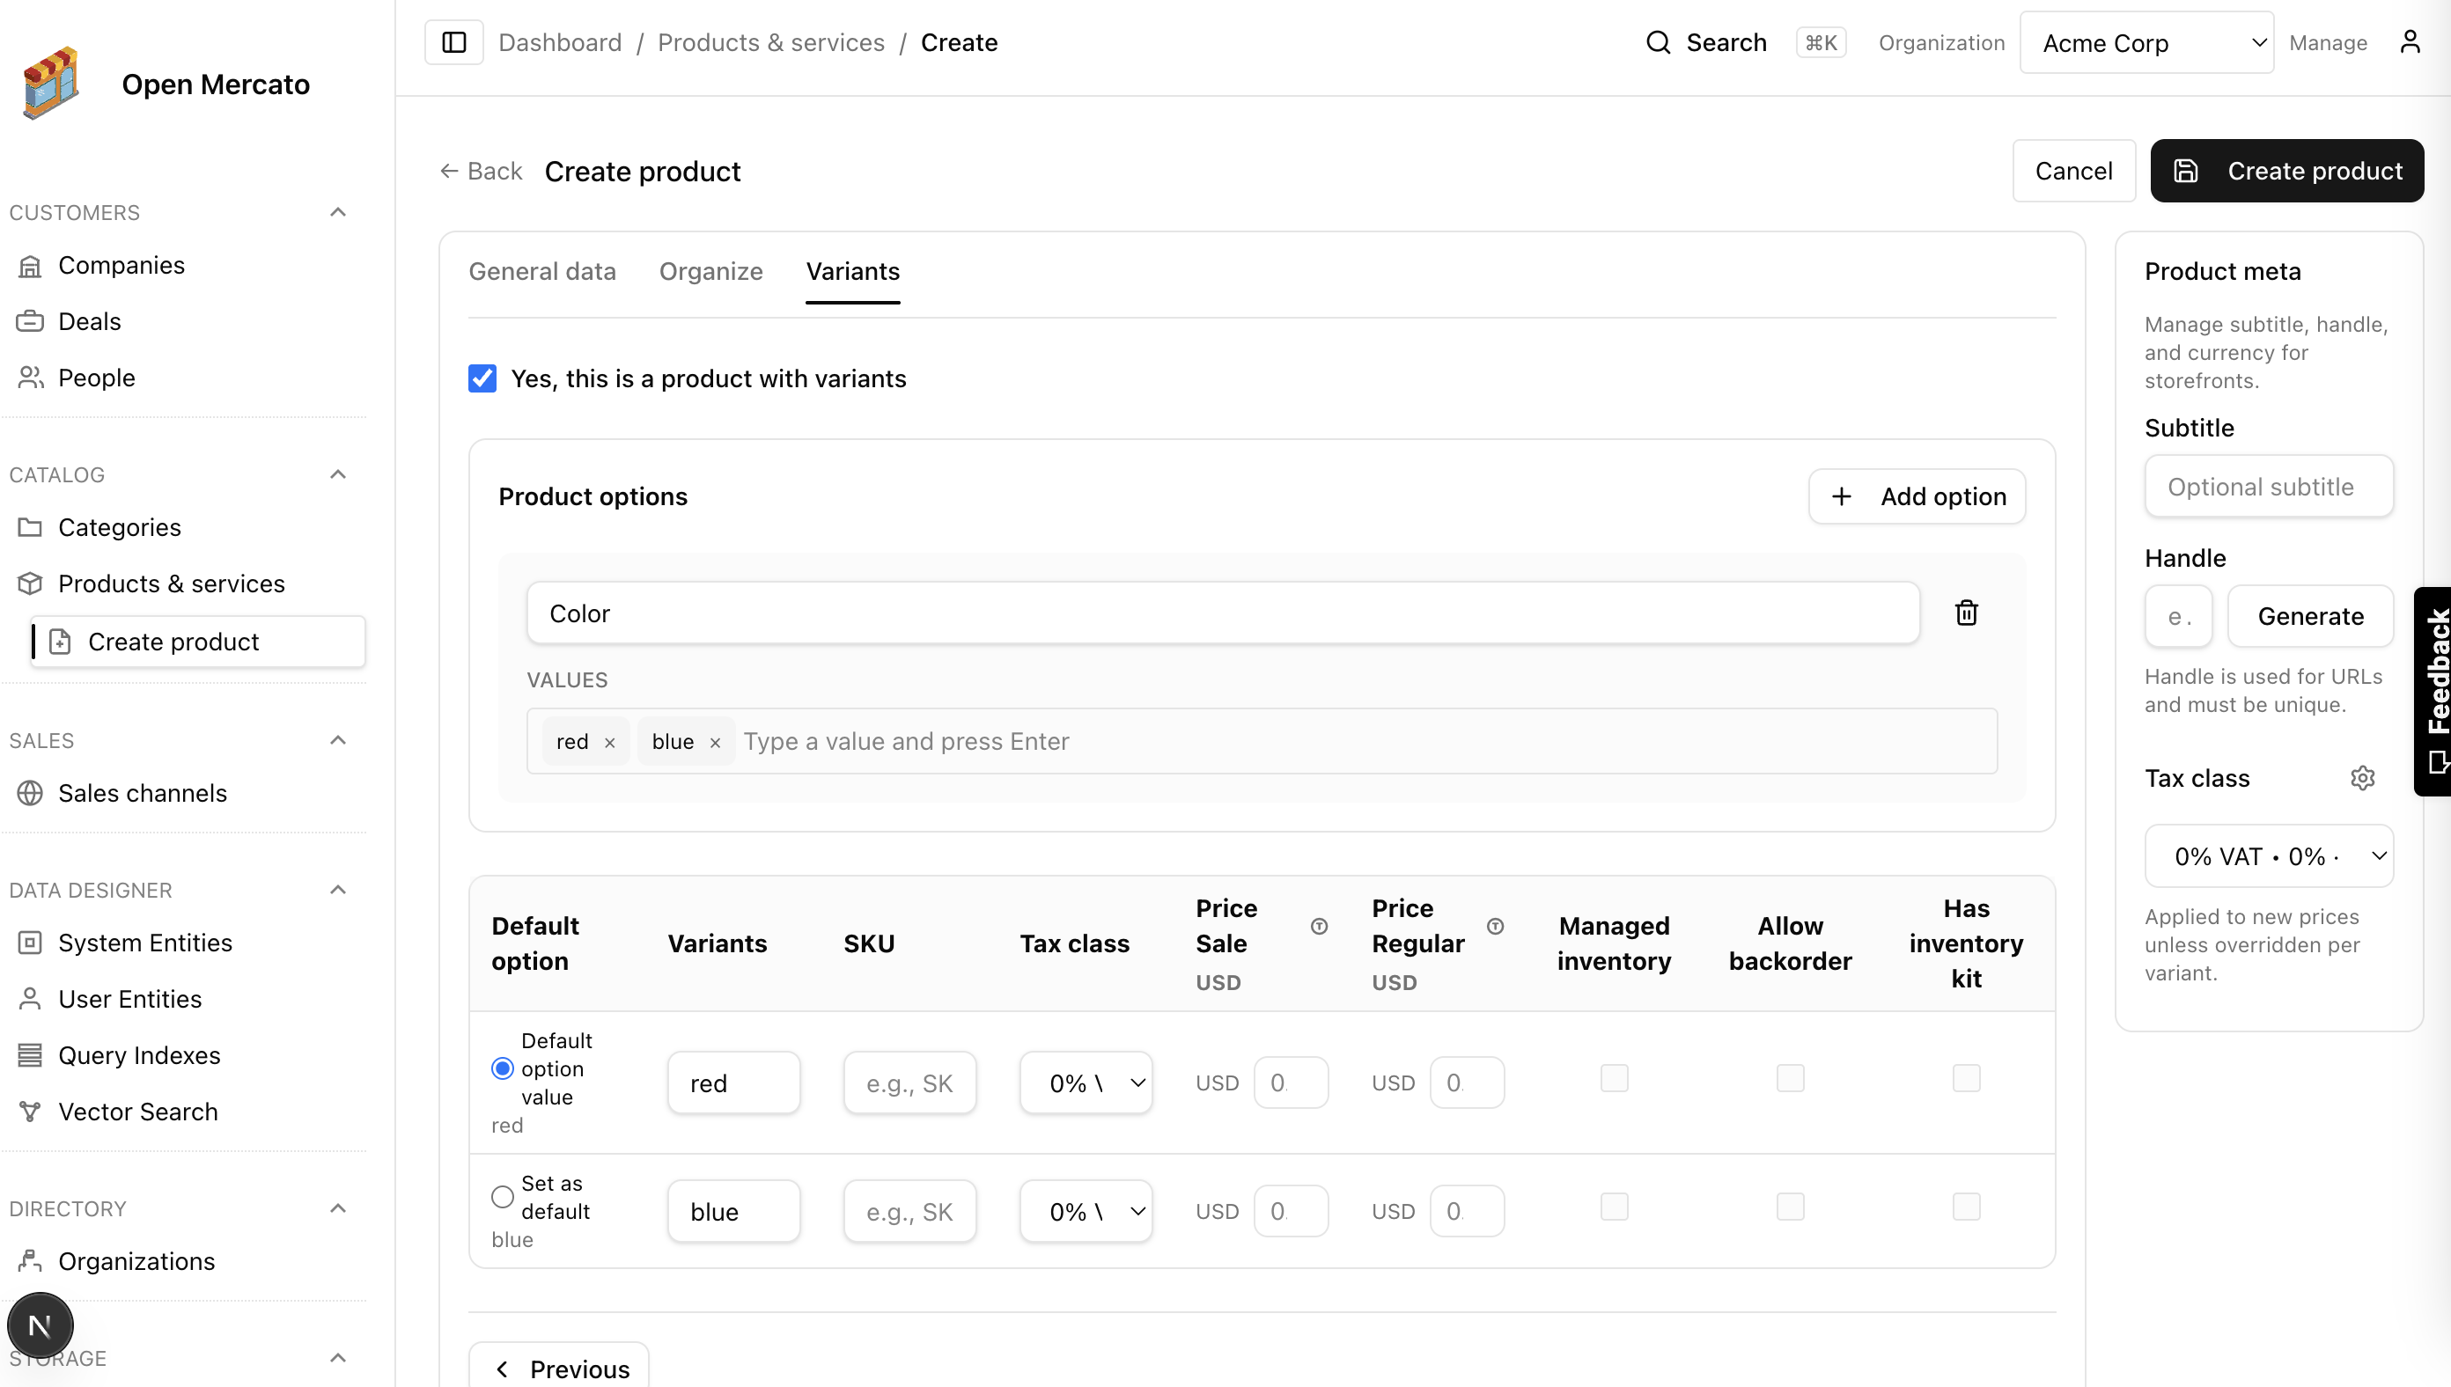Select the People icon in Customers section
This screenshot has height=1387, width=2451.
coord(30,378)
